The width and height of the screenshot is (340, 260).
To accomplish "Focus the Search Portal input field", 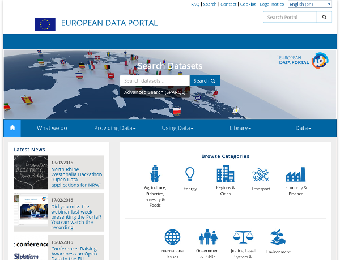I will coord(290,17).
